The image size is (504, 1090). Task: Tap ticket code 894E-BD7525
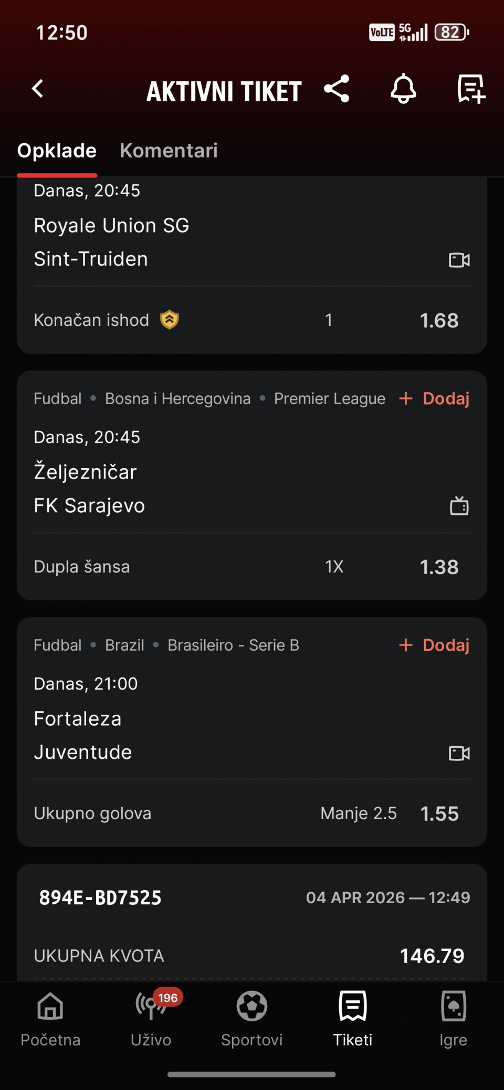click(x=100, y=897)
